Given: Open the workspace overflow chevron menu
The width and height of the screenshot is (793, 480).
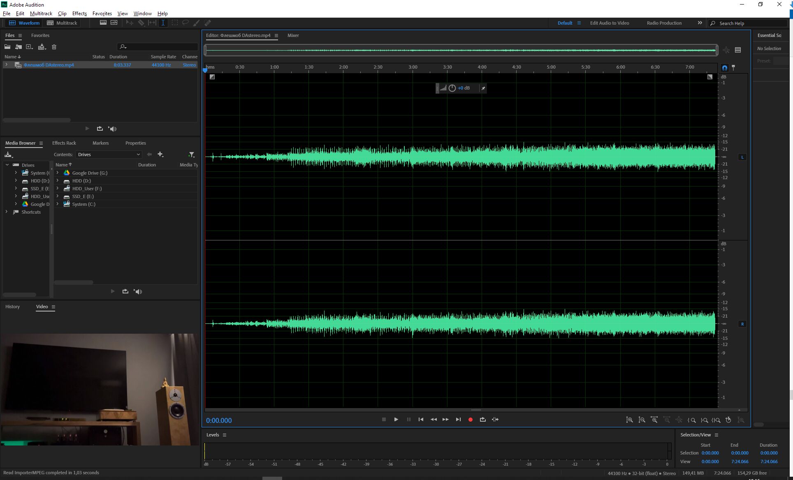Looking at the screenshot, I should tap(700, 23).
